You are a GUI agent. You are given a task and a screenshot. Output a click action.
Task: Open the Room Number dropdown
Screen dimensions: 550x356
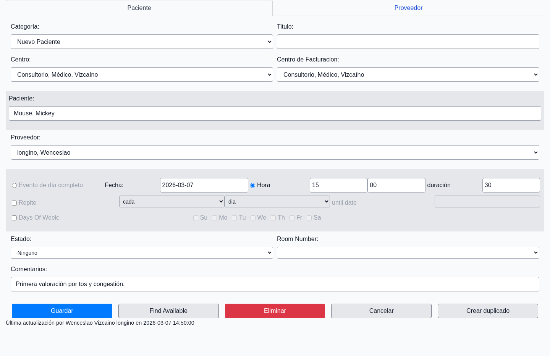pos(408,253)
